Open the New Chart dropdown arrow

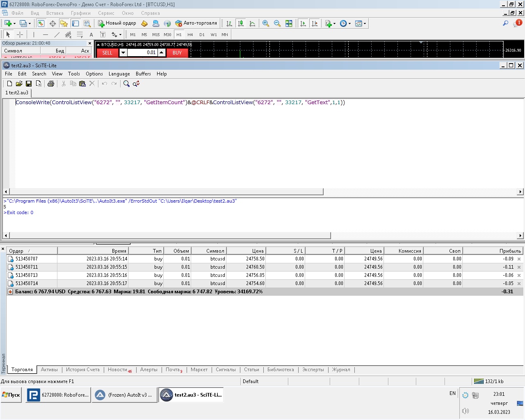14,23
